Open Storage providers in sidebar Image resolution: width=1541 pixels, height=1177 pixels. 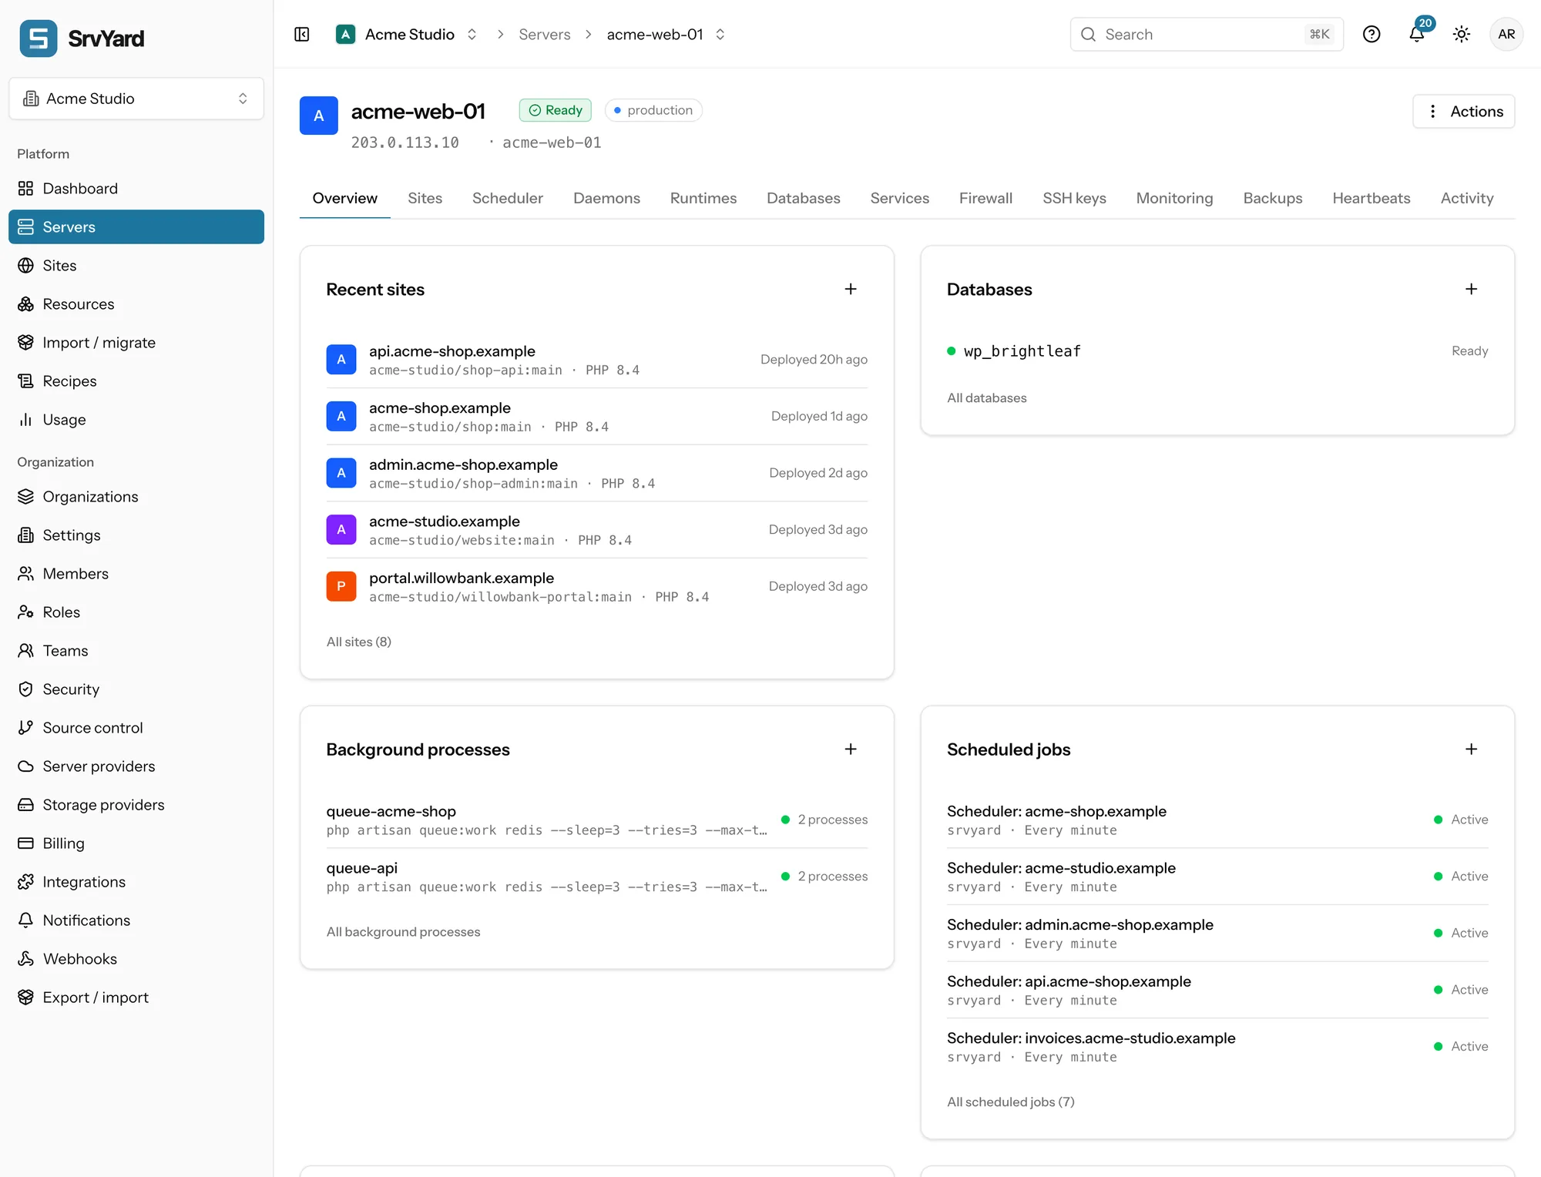click(136, 805)
